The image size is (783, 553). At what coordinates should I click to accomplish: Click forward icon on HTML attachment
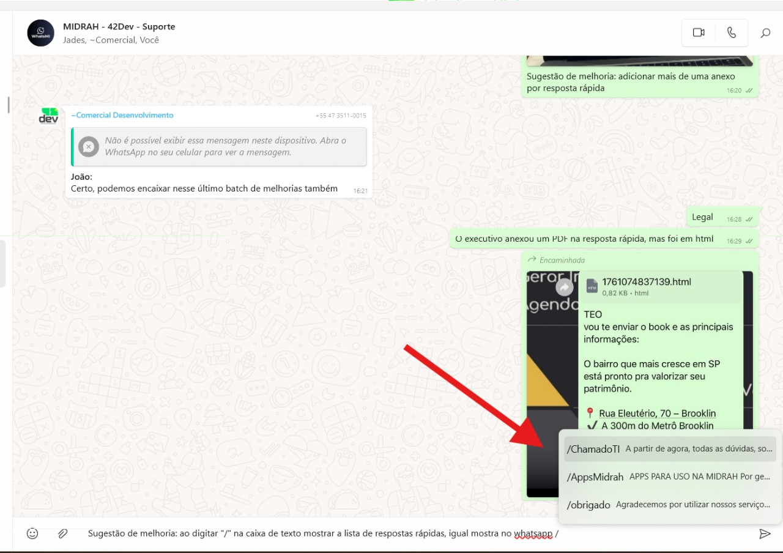click(564, 288)
